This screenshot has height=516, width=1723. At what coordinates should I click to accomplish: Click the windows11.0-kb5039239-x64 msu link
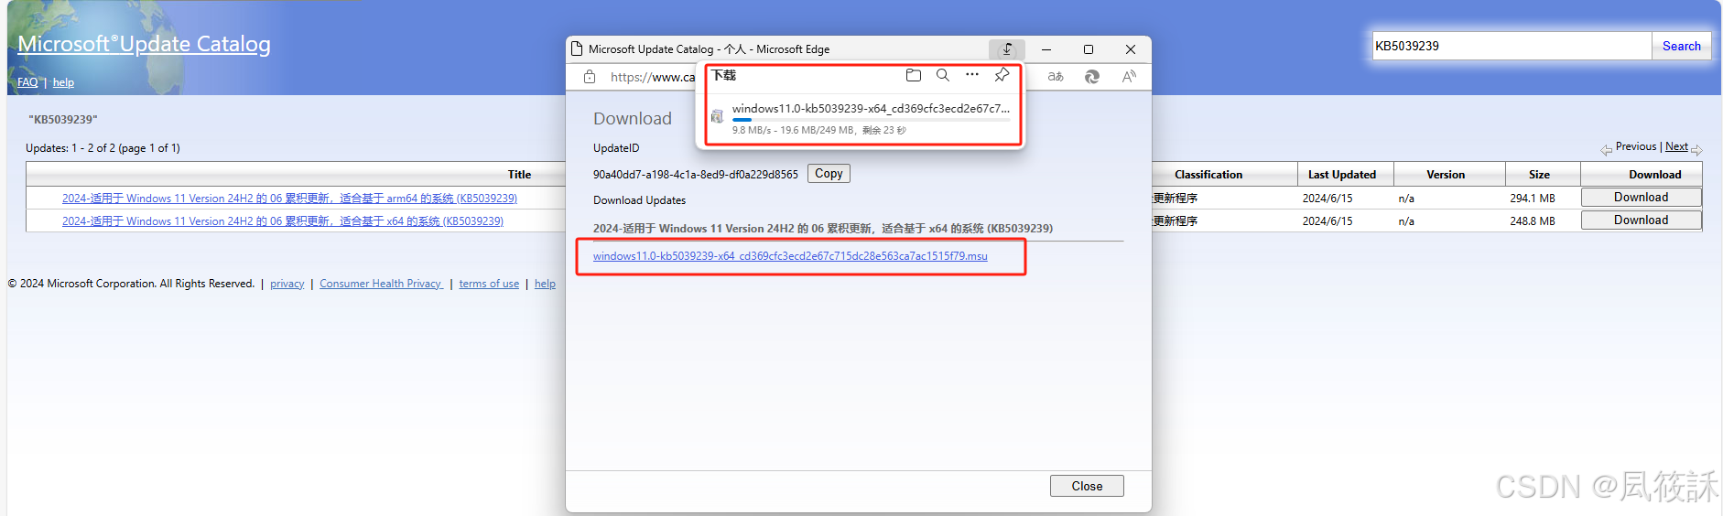[x=790, y=256]
